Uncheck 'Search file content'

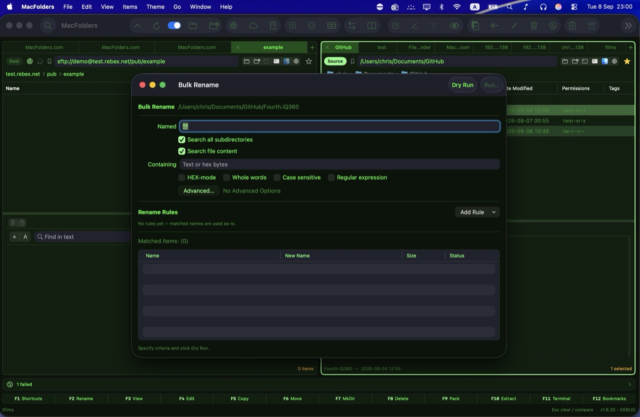coord(181,151)
